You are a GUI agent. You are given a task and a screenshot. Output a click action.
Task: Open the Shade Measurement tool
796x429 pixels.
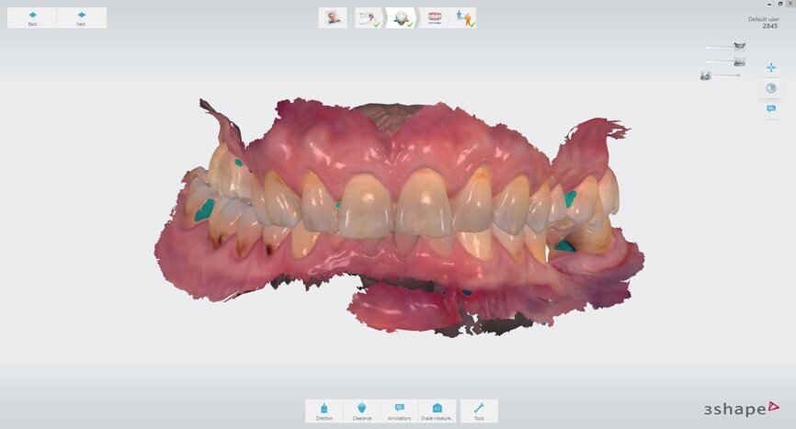point(438,411)
